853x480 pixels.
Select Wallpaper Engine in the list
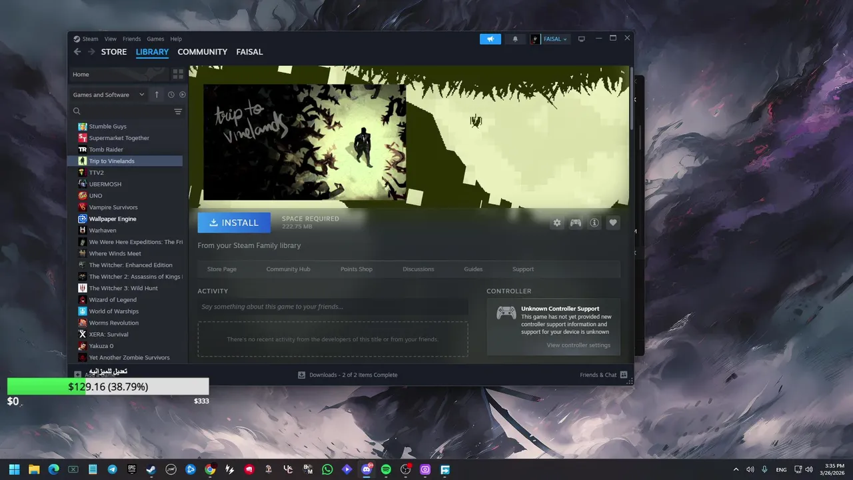point(125,219)
